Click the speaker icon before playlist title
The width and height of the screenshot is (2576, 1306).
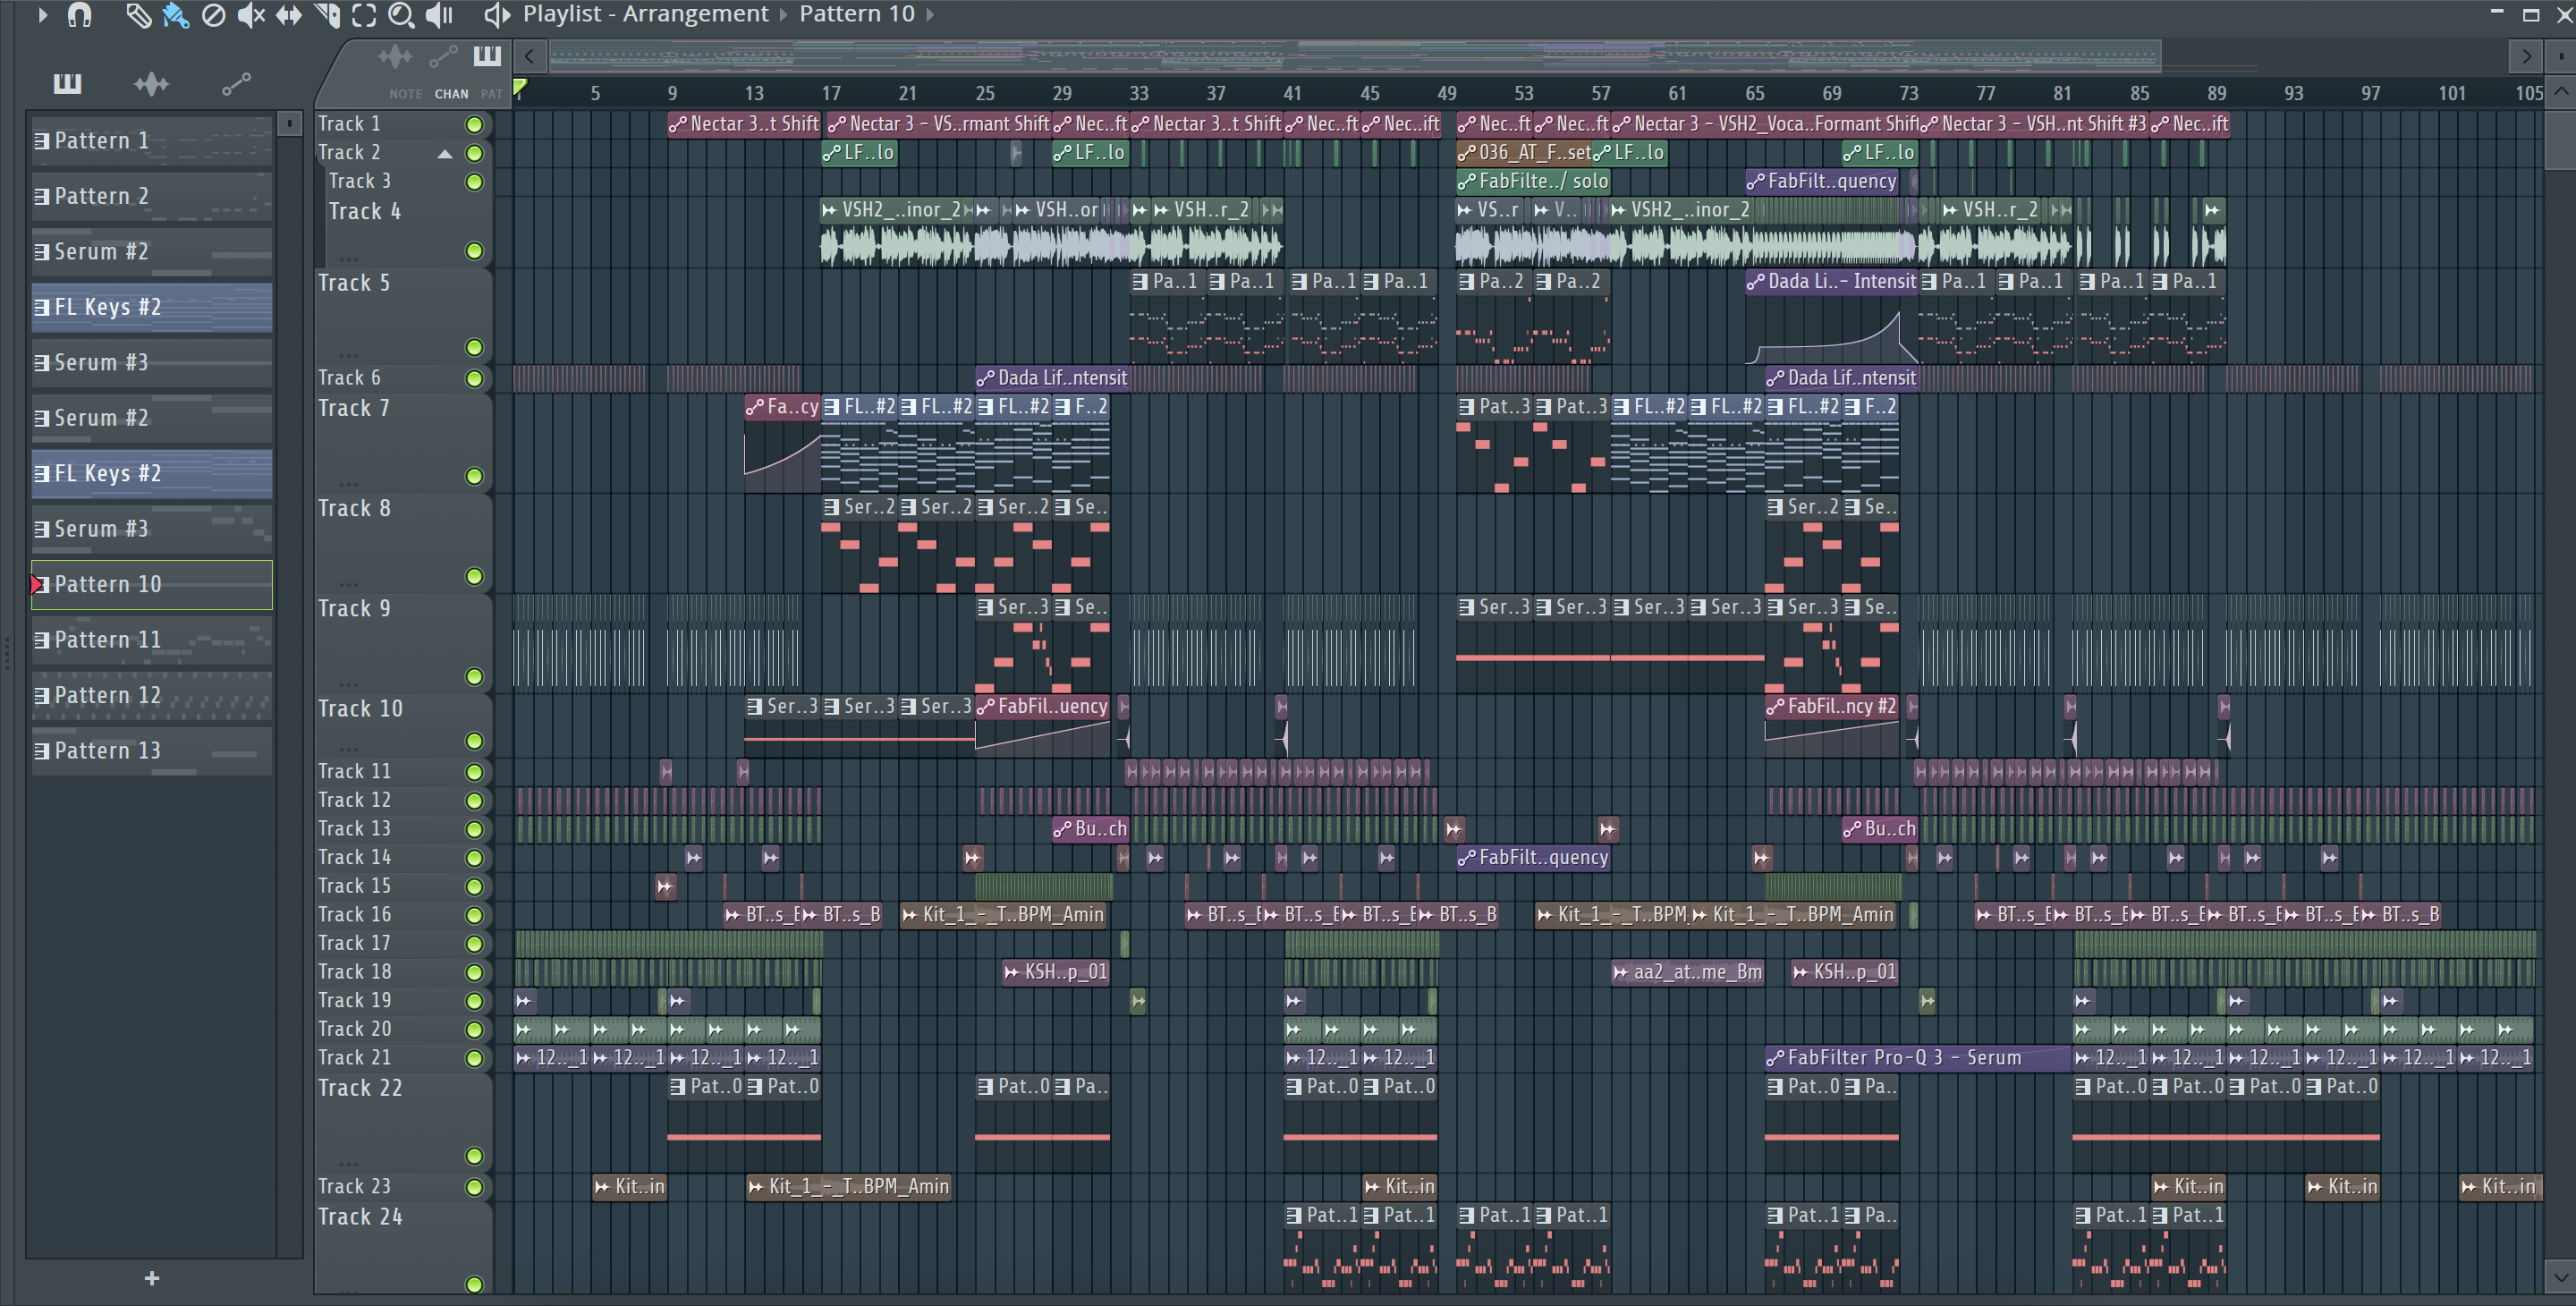point(497,15)
